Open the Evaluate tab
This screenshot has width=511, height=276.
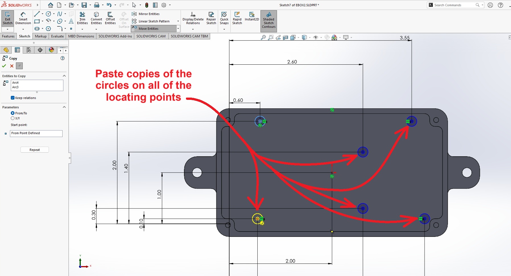coord(57,36)
